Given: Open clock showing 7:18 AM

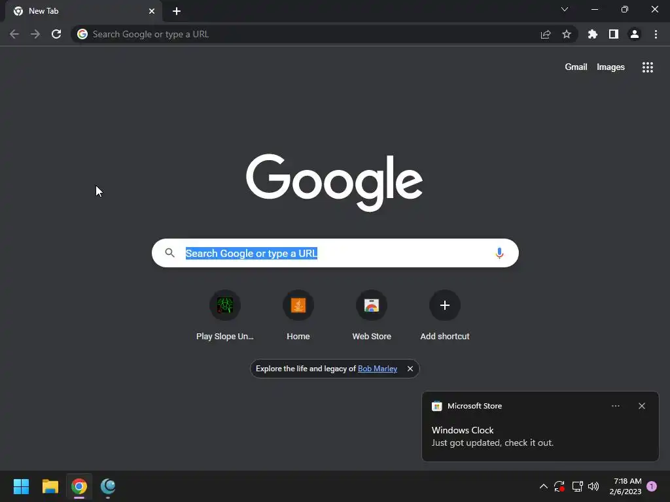Looking at the screenshot, I should click(x=626, y=486).
